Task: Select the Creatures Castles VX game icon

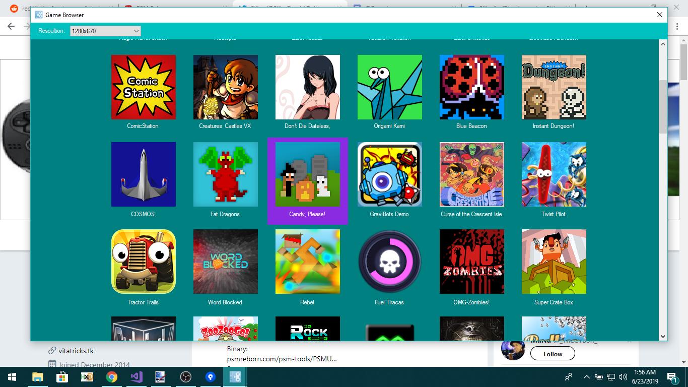Action: coord(226,87)
